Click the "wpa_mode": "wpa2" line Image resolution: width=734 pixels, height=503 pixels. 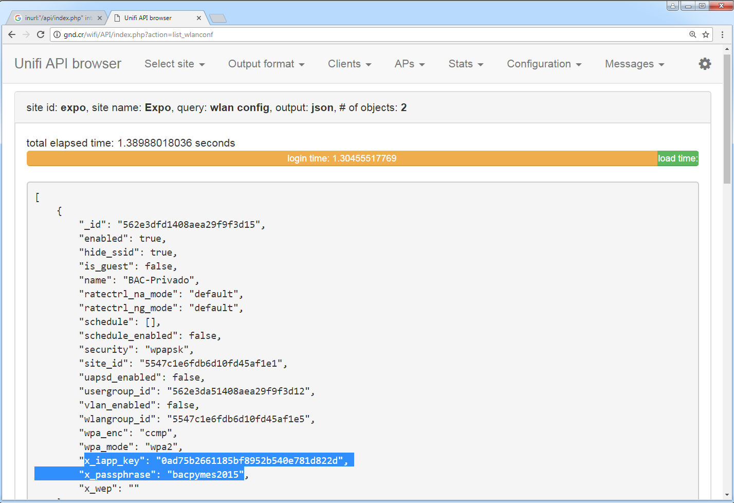(x=131, y=447)
